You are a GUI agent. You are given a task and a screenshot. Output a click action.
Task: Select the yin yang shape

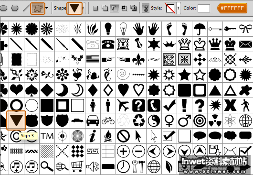coord(154,120)
